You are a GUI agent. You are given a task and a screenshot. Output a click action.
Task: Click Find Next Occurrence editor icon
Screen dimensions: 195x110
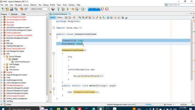[x=87, y=18]
